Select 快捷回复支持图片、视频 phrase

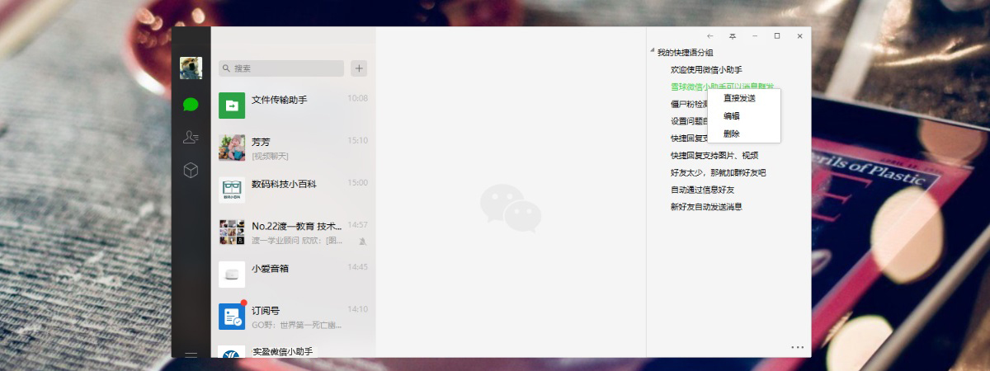click(x=714, y=155)
